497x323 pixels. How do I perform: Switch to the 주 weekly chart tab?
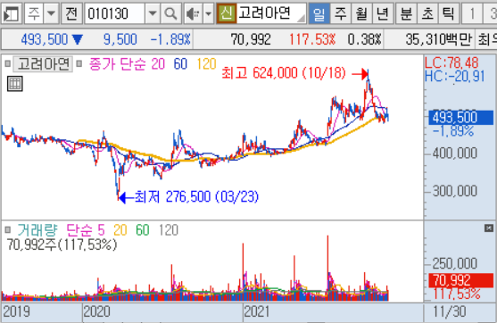(341, 13)
